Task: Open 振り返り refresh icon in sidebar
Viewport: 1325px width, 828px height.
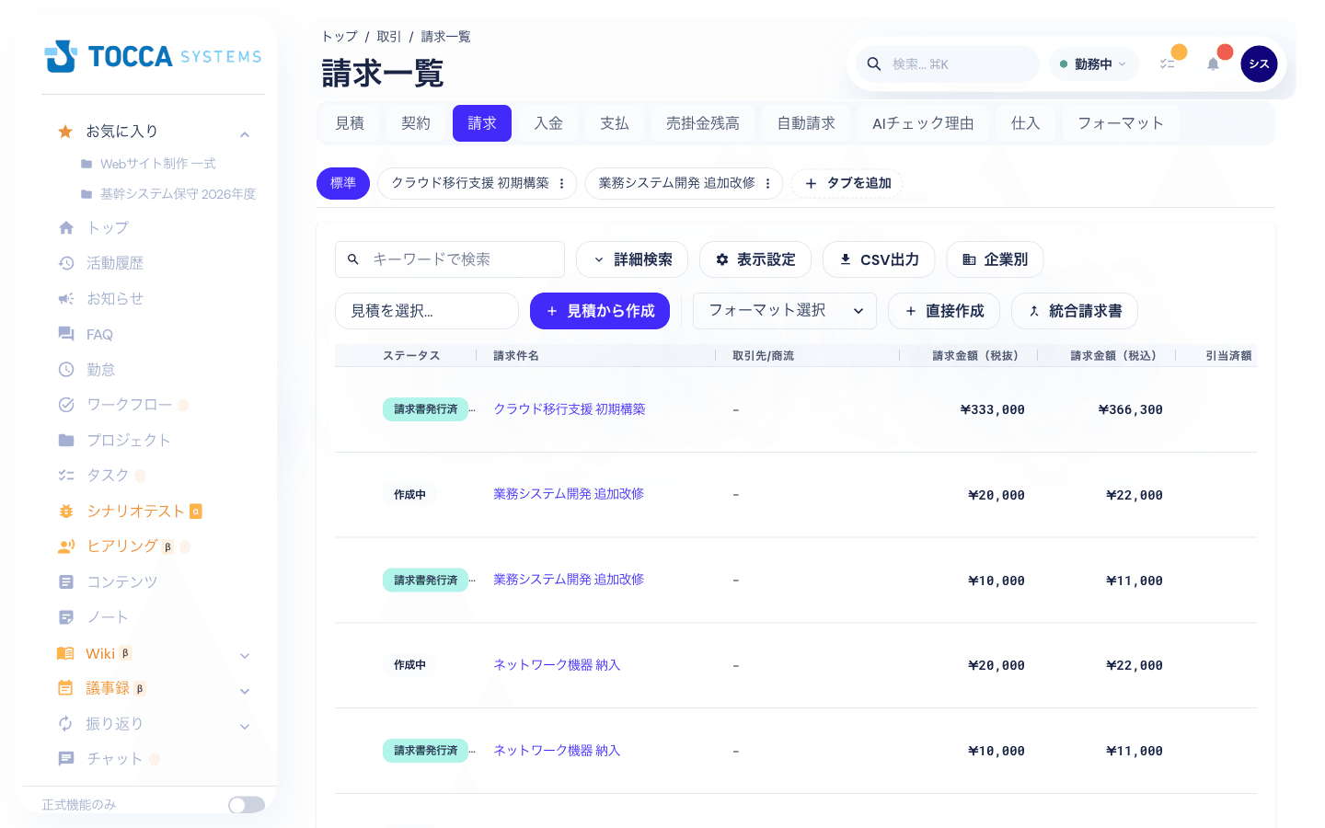Action: coord(65,724)
